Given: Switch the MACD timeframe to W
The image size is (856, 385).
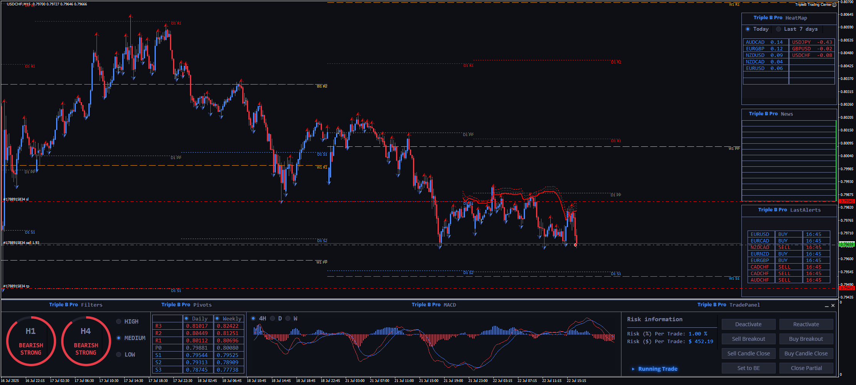Looking at the screenshot, I should pos(288,319).
